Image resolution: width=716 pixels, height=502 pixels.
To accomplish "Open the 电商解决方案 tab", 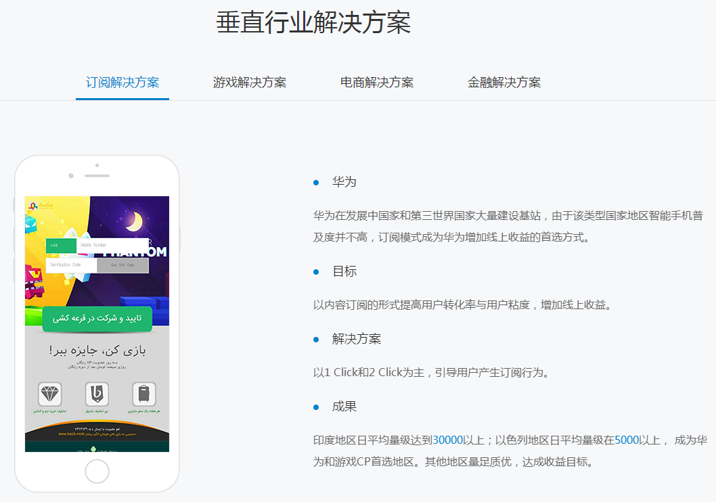I will coord(377,83).
